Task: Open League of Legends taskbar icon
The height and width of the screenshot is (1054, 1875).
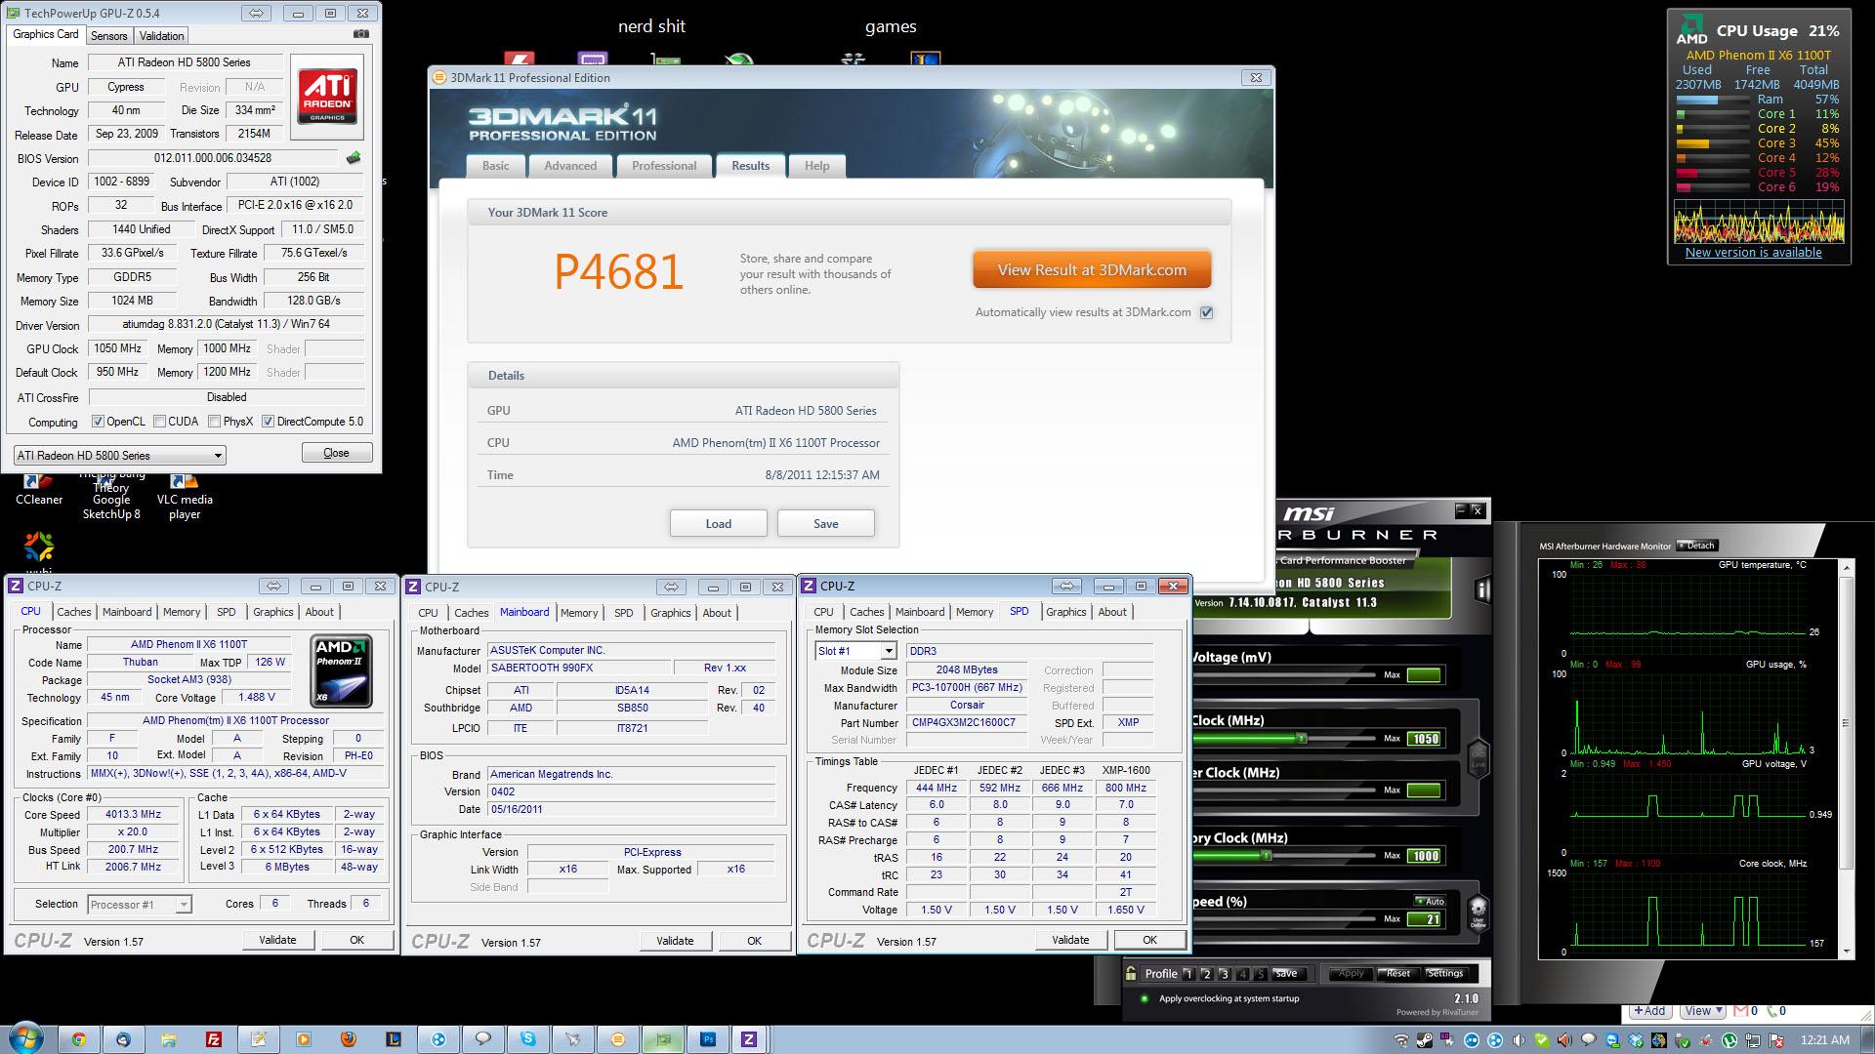Action: coord(394,1039)
